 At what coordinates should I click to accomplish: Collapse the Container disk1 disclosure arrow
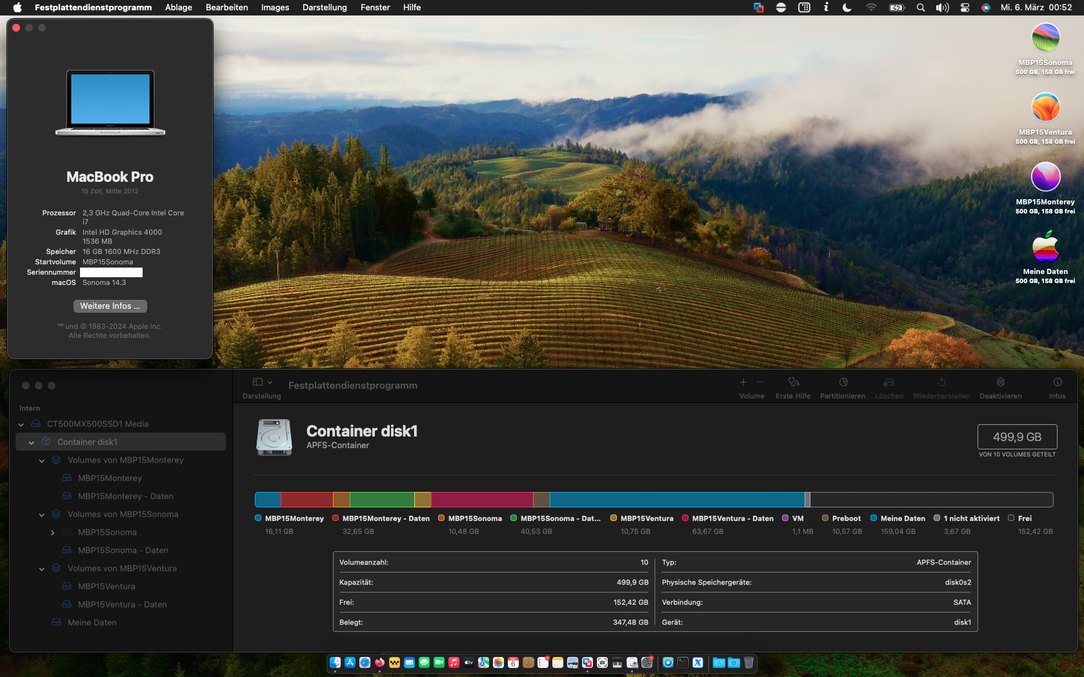click(32, 442)
